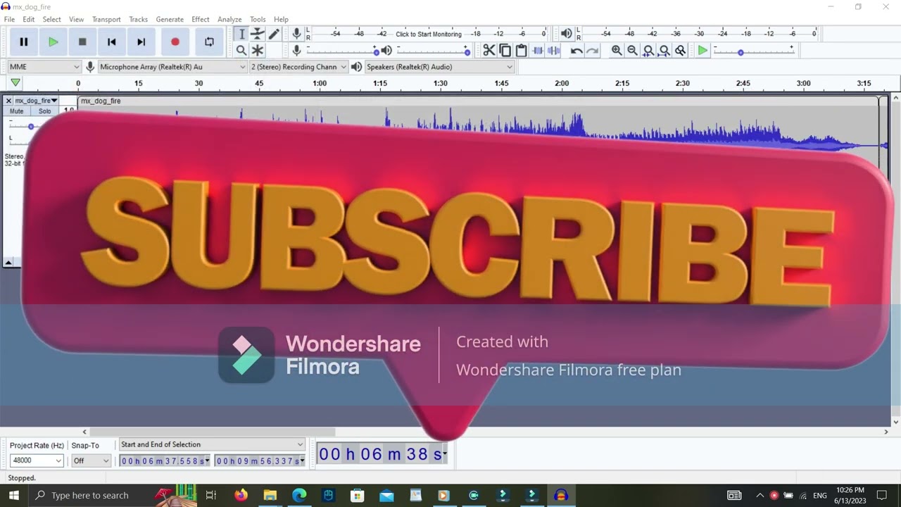Click the audio position 00h06m38s display

point(382,454)
